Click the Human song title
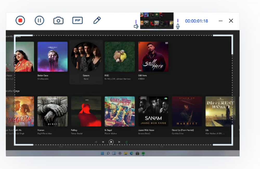This screenshot has height=169, width=260. click(x=41, y=130)
